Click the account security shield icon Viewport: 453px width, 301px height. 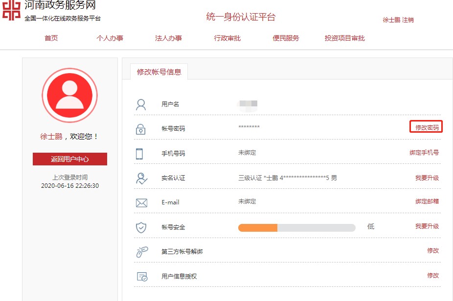pyautogui.click(x=141, y=227)
